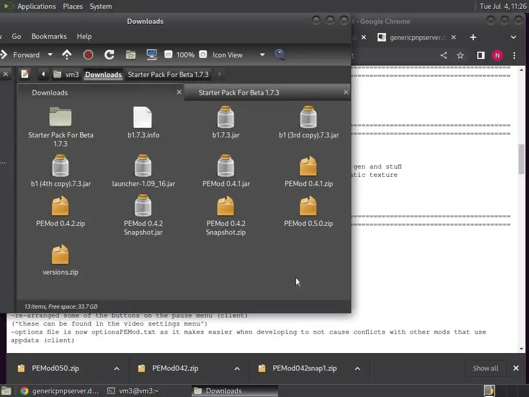Click the path bar back arrow
Viewport: 529px width, 397px height.
click(x=43, y=74)
